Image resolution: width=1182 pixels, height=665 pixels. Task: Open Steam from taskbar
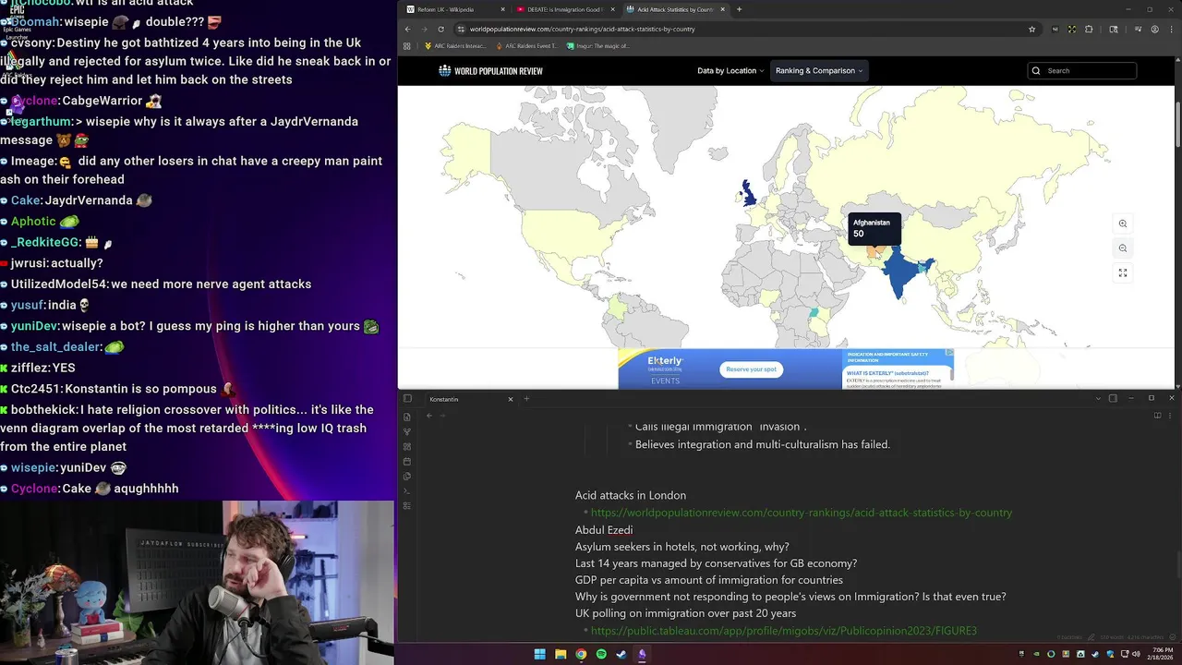pos(621,654)
